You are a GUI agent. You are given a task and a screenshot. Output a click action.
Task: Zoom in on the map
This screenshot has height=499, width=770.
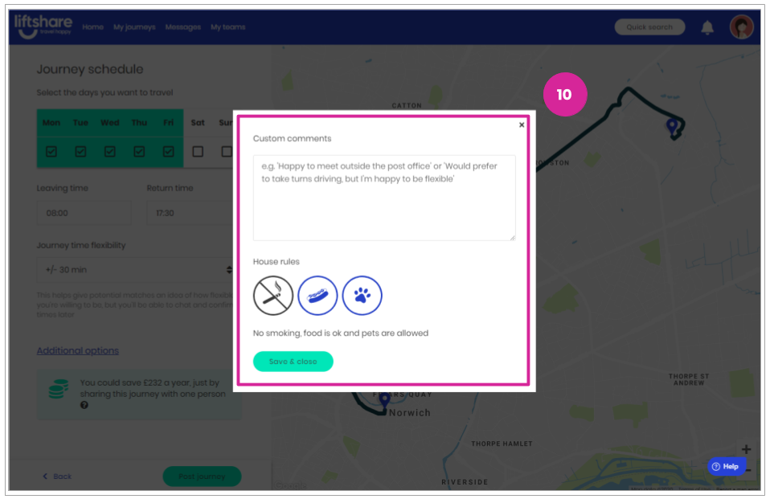coord(746,449)
